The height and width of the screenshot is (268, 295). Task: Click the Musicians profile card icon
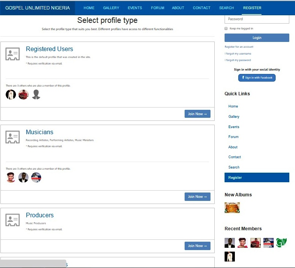click(13, 137)
